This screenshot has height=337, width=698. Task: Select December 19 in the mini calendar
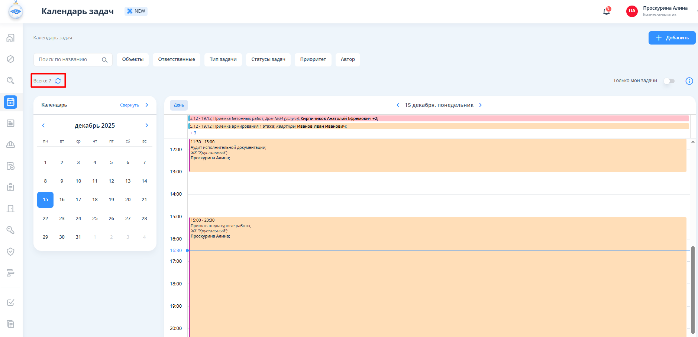click(x=111, y=200)
